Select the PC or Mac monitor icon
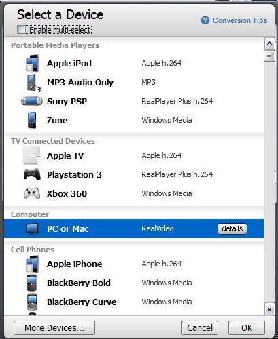The height and width of the screenshot is (339, 278). (x=32, y=228)
